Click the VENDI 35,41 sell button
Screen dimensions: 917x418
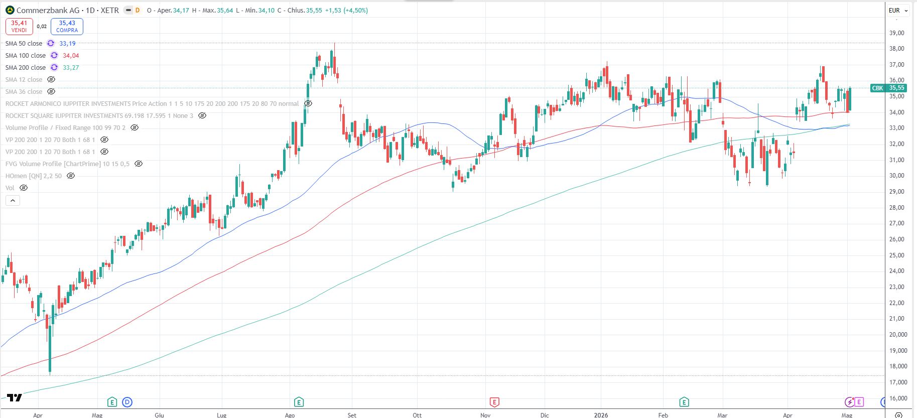[19, 26]
